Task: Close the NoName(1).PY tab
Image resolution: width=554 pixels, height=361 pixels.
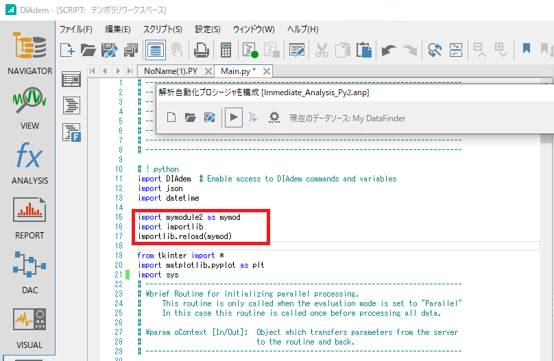Action: pos(208,72)
